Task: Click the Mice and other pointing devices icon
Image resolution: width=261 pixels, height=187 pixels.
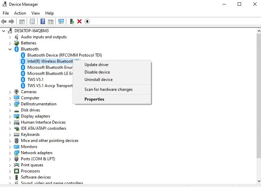Action: point(17,141)
